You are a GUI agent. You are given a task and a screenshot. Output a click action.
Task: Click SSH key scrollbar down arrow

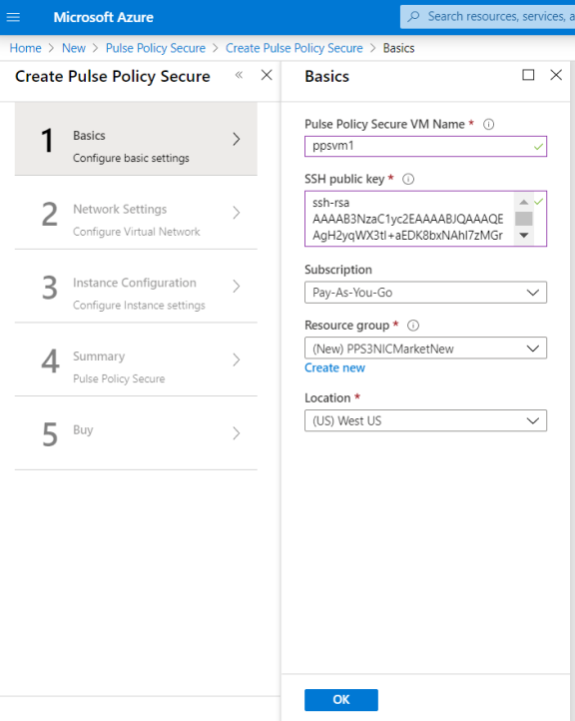click(523, 236)
